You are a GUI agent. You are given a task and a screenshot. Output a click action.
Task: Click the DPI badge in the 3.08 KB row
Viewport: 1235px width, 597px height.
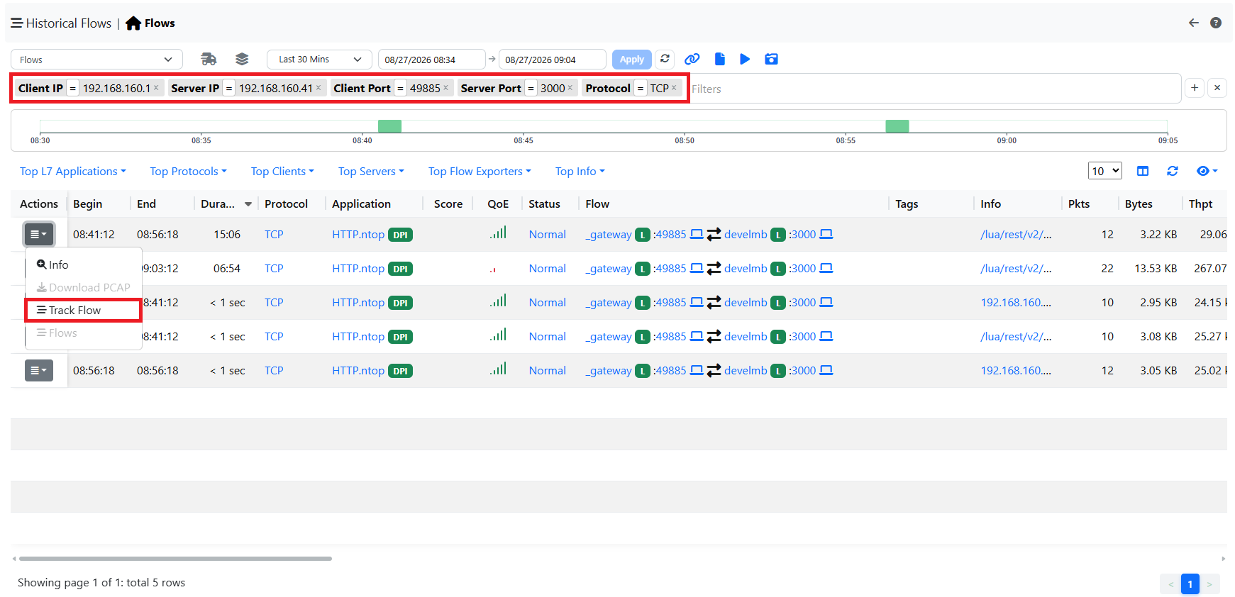(401, 337)
